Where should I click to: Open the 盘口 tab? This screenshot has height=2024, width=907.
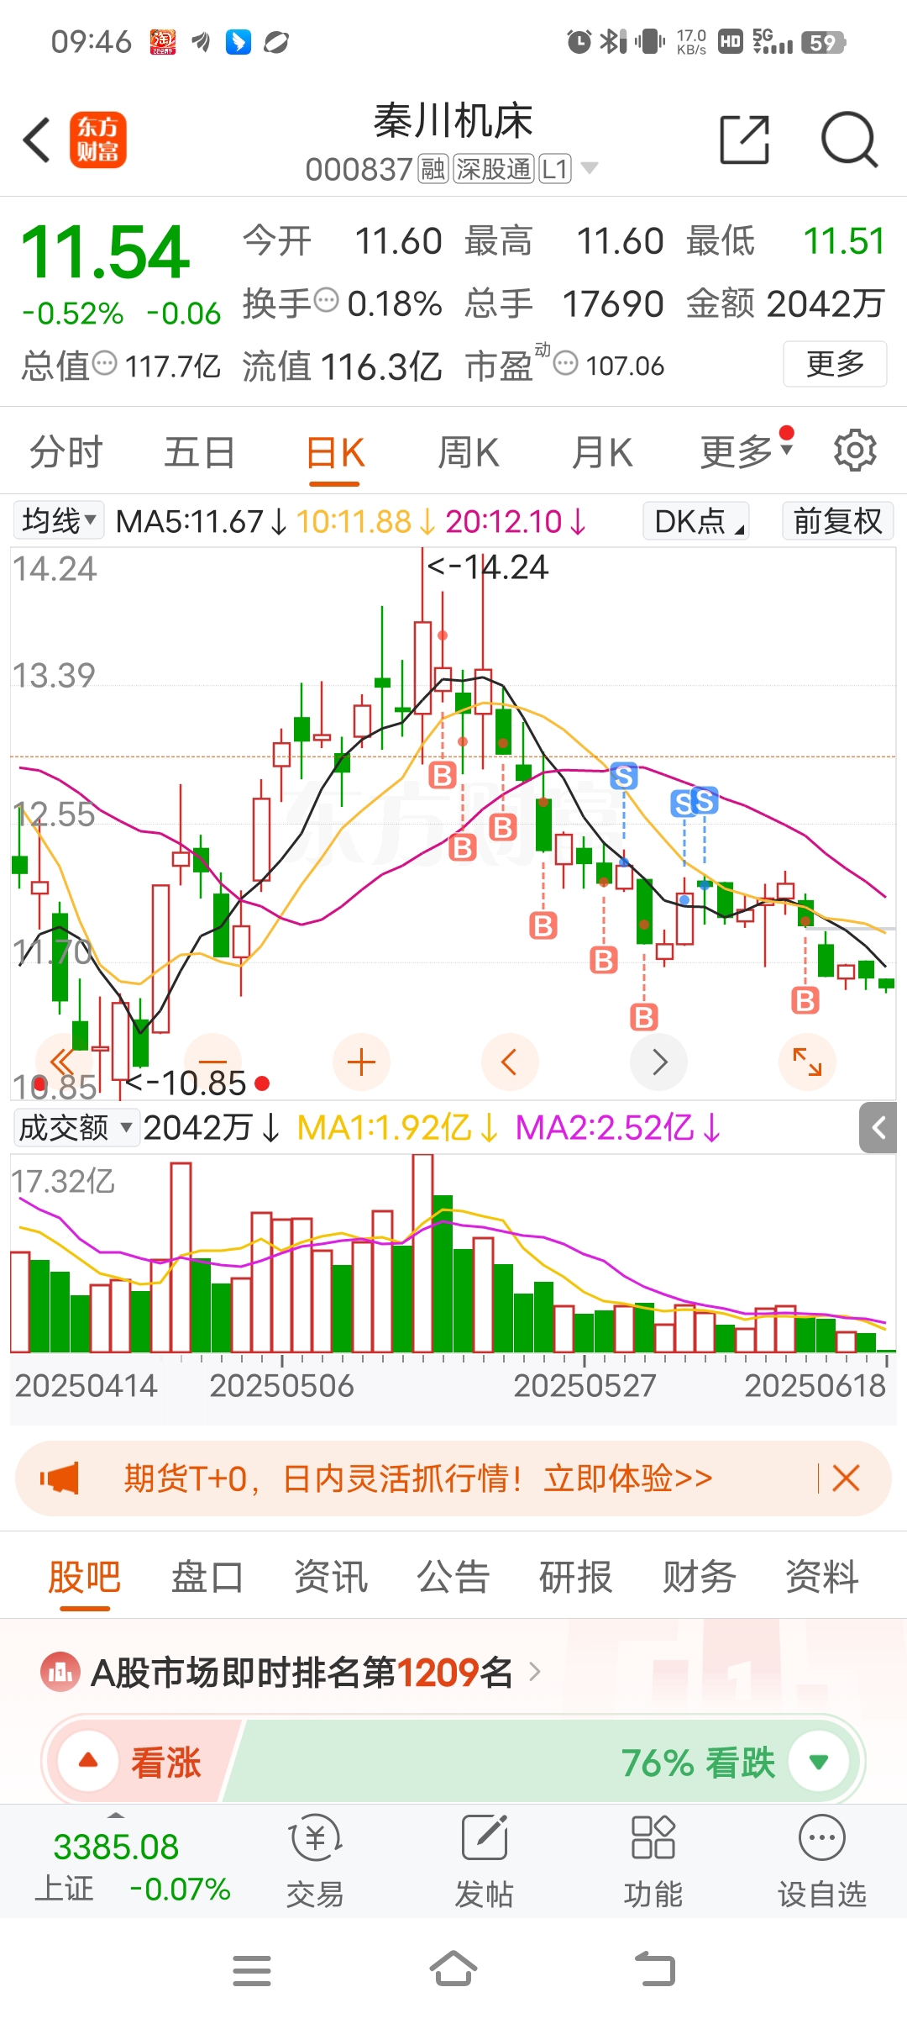207,1577
